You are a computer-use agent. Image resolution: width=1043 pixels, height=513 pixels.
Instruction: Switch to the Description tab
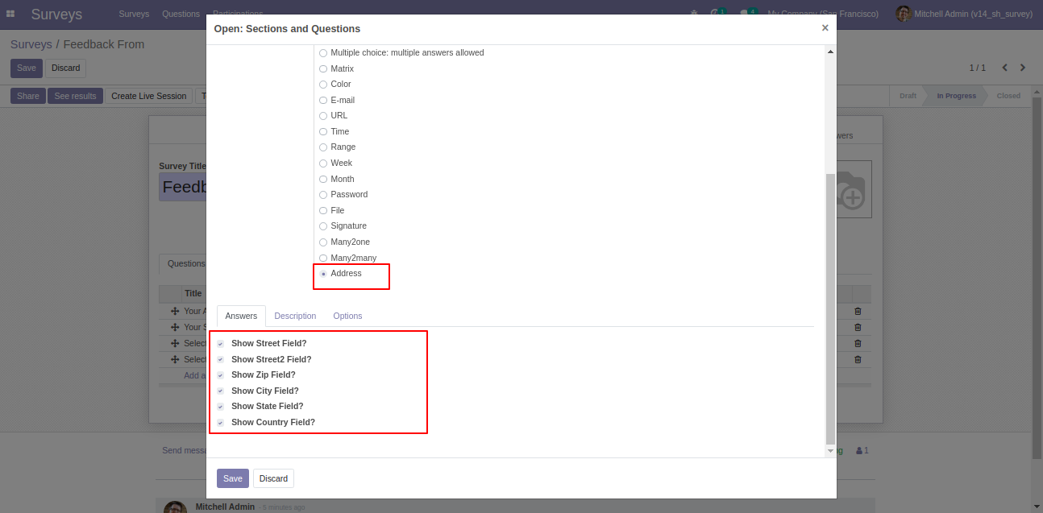point(295,316)
